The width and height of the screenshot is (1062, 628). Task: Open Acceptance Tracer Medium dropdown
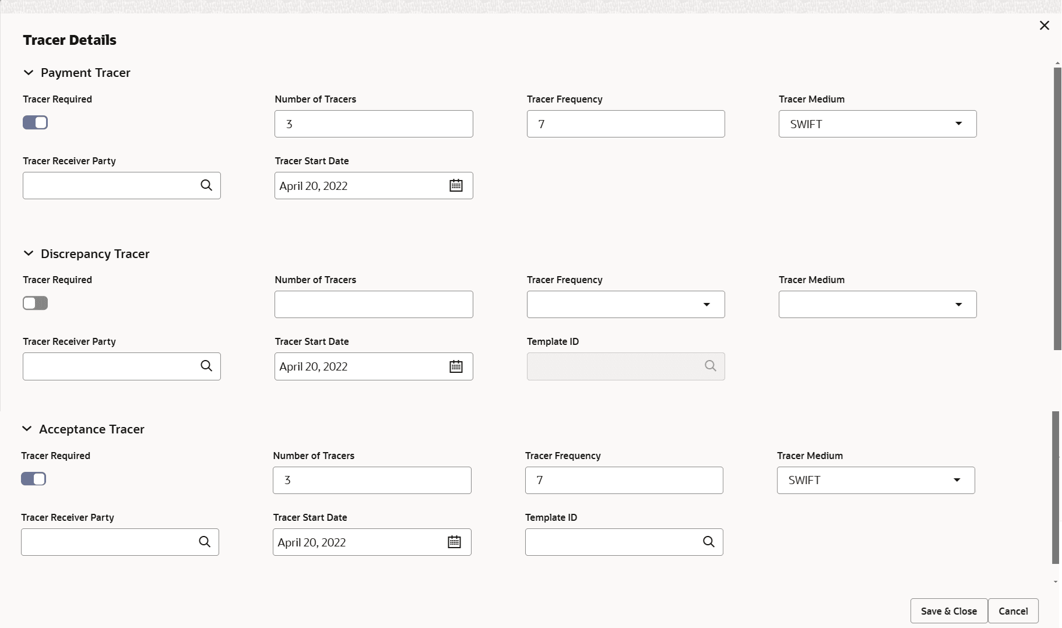[956, 480]
